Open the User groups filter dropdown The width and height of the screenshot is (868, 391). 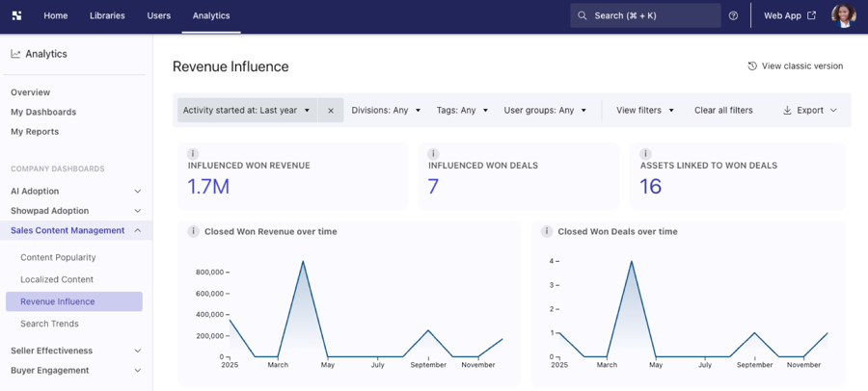click(545, 110)
